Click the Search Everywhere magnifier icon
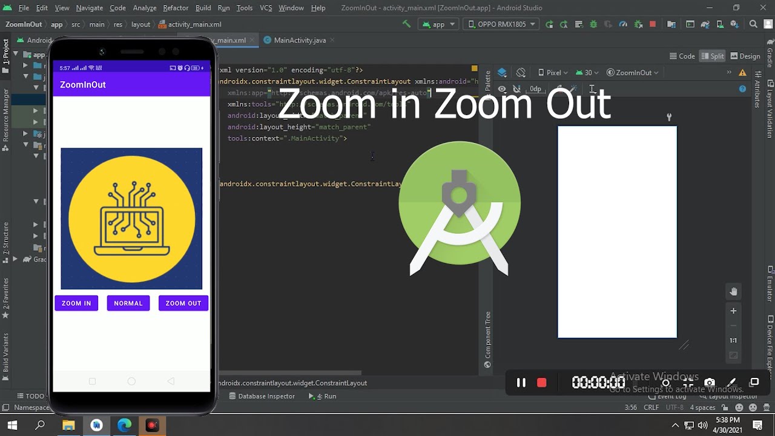This screenshot has height=436, width=775. point(754,24)
